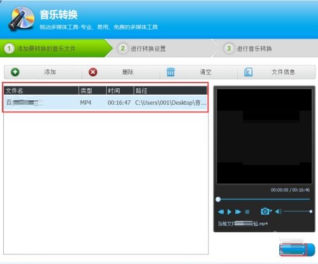Click the red X delete icon
This screenshot has width=318, height=264.
[x=93, y=72]
